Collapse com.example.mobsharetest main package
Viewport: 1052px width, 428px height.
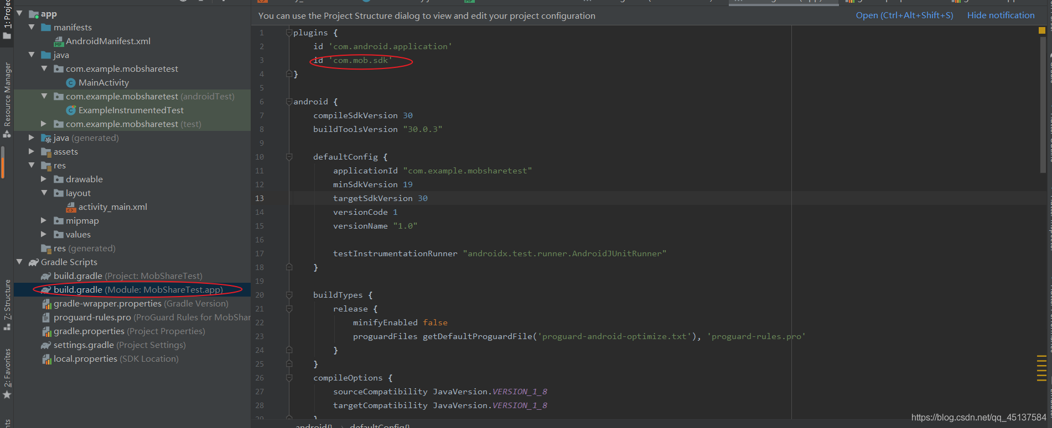click(44, 68)
